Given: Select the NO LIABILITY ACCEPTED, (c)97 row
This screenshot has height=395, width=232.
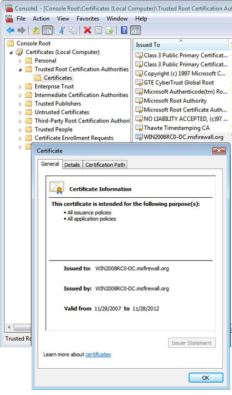Looking at the screenshot, I should pyautogui.click(x=183, y=119).
